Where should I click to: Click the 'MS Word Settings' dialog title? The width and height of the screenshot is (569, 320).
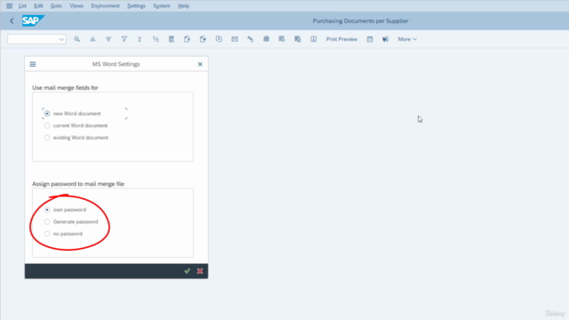tap(116, 64)
